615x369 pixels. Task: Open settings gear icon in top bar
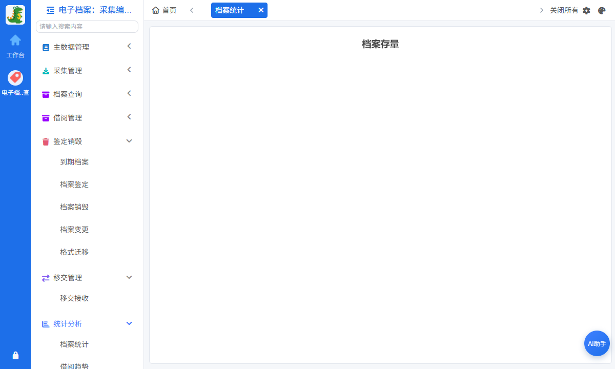coord(587,10)
